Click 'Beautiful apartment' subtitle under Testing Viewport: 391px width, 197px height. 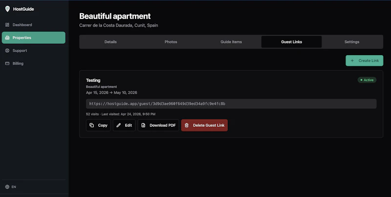tap(102, 87)
